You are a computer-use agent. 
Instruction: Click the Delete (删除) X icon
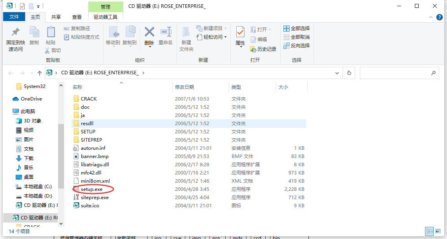150,32
